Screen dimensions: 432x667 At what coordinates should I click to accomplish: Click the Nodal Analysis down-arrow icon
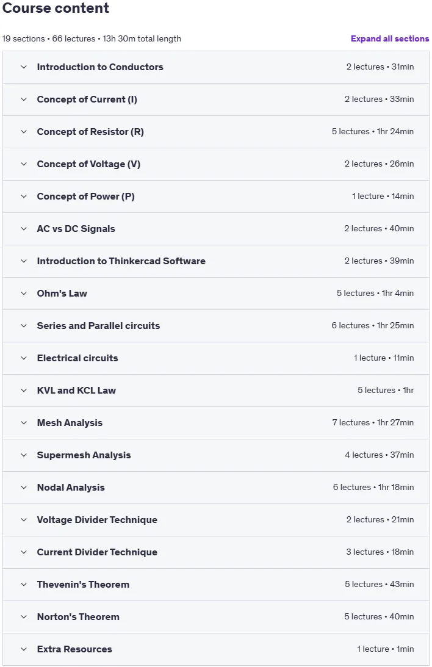(x=24, y=488)
